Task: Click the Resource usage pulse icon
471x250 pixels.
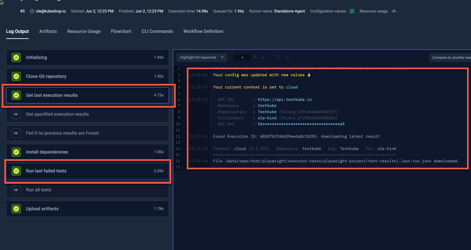Action: pos(394,11)
